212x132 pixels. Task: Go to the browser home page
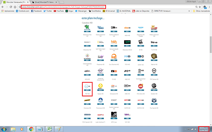coord(15,7)
